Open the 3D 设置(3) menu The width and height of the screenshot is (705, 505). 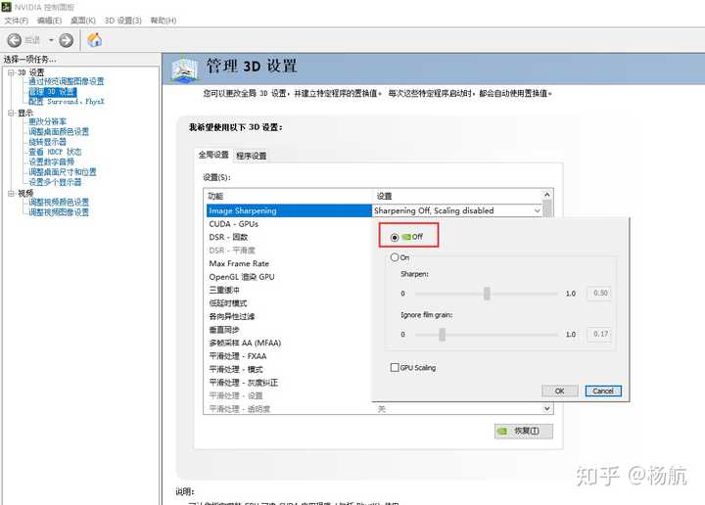(x=122, y=21)
